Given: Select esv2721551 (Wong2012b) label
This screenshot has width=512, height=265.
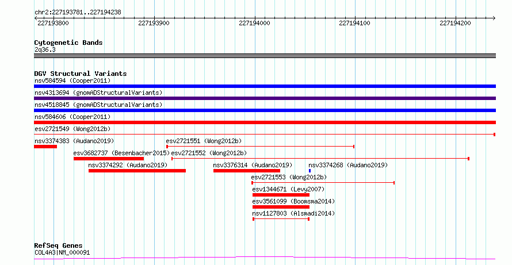Looking at the screenshot, I should tap(204, 141).
